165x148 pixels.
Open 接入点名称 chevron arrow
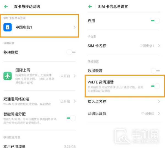coord(159,102)
